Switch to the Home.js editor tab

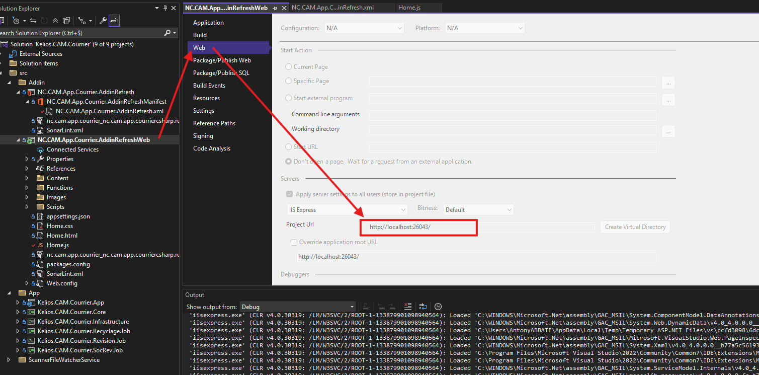[x=409, y=8]
